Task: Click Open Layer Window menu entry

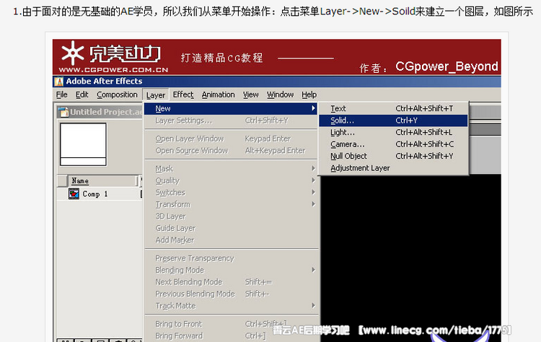Action: (x=231, y=139)
